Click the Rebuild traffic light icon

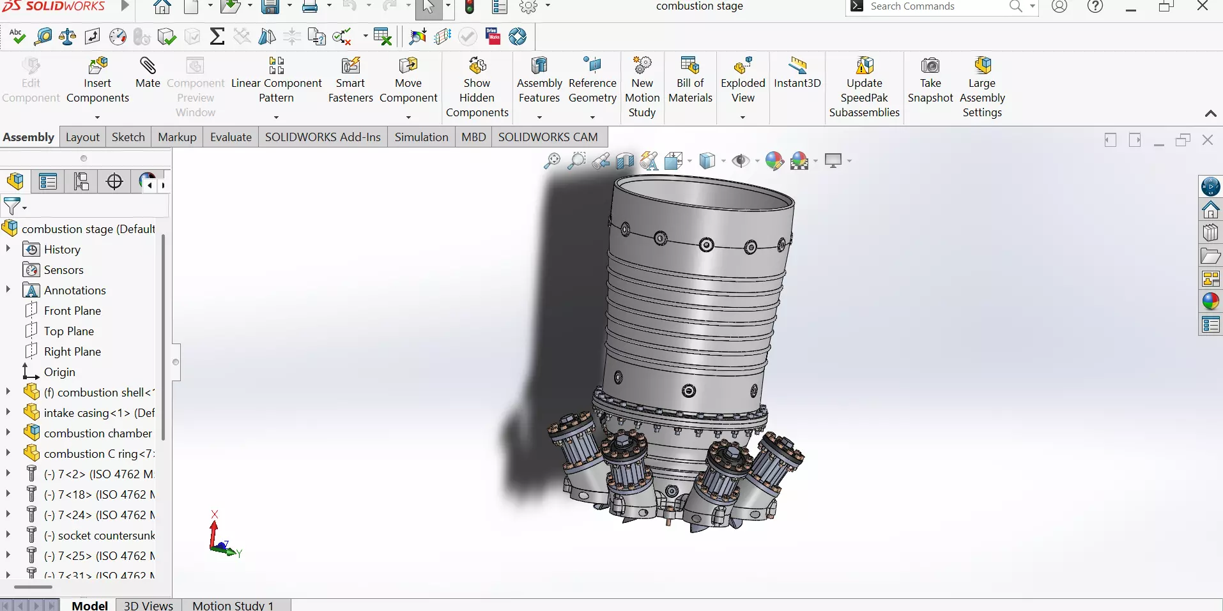[x=470, y=7]
